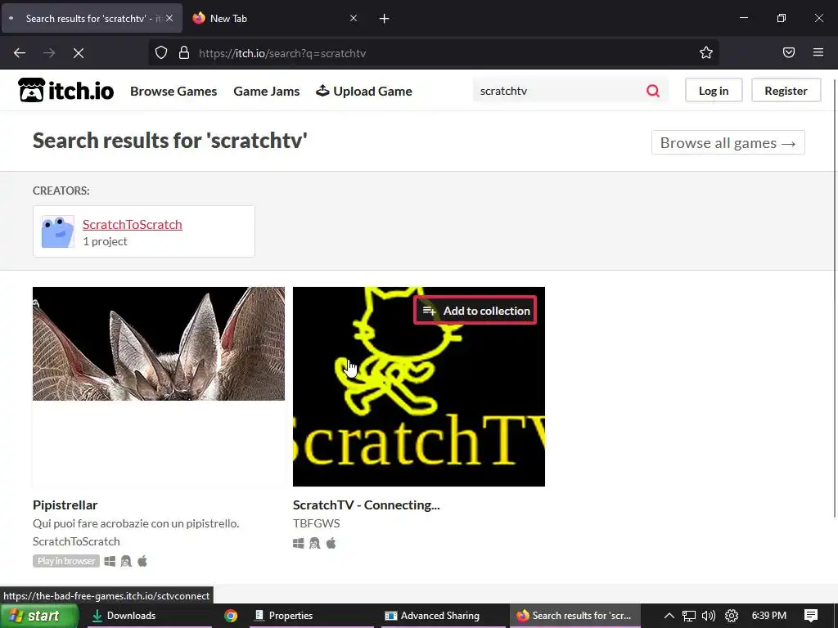Viewport: 838px width, 628px height.
Task: Click the browser address bar
Action: pos(433,53)
